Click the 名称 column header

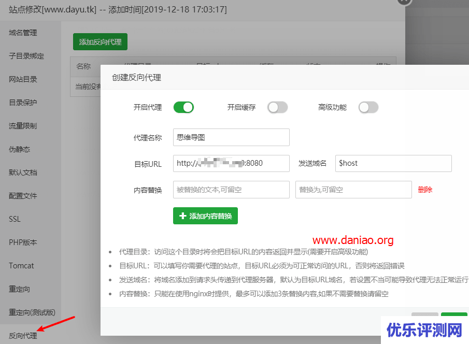83,66
